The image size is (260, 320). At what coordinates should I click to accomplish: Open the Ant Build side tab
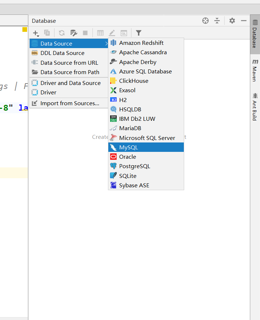point(255,107)
